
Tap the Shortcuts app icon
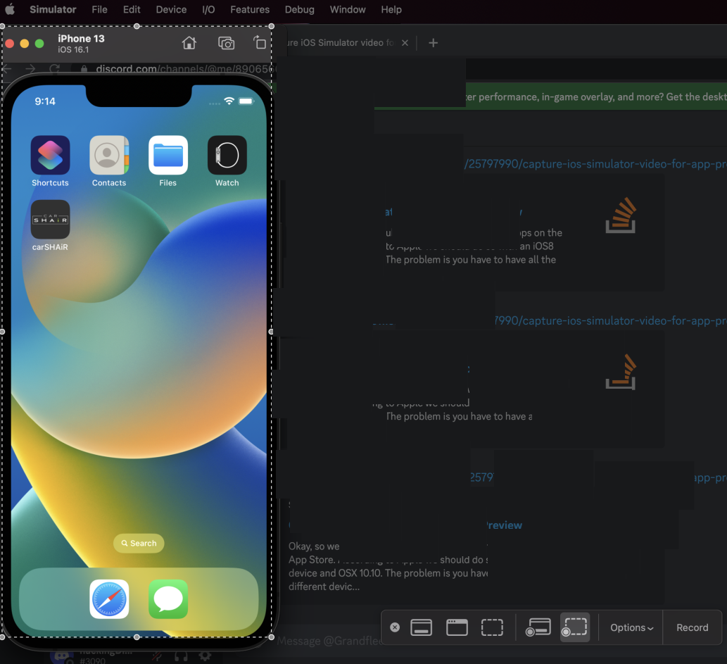[x=50, y=155]
